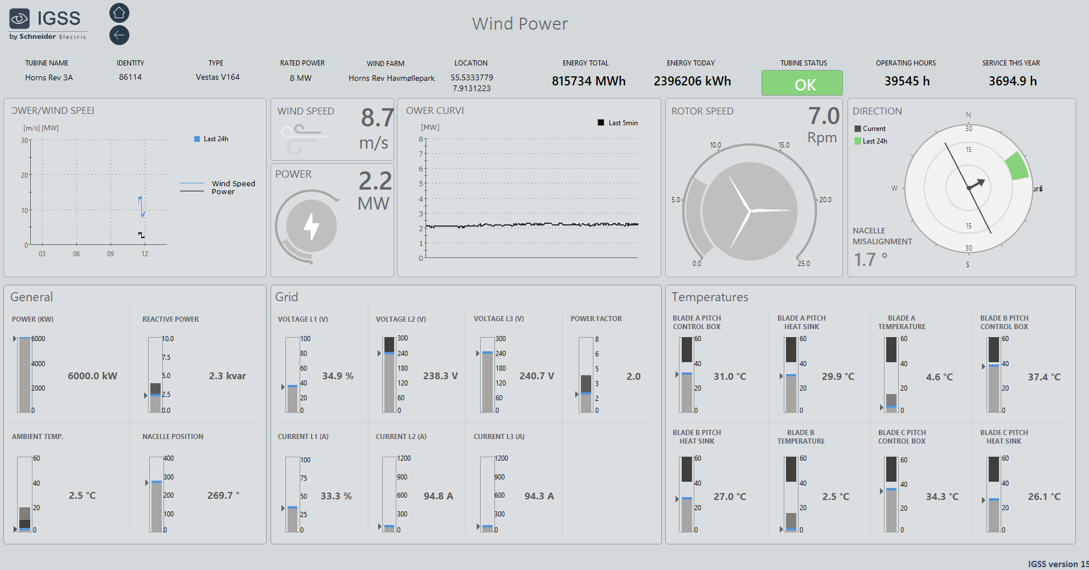The image size is (1089, 570).
Task: Click the back arrow icon
Action: [119, 35]
